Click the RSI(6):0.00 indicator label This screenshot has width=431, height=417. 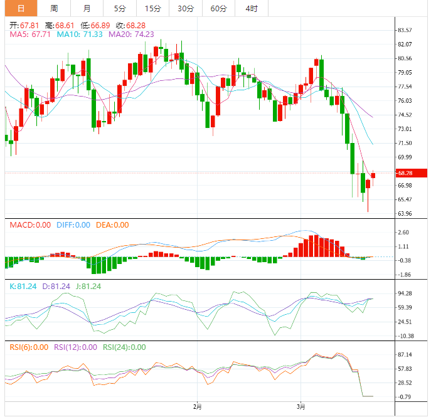point(29,347)
